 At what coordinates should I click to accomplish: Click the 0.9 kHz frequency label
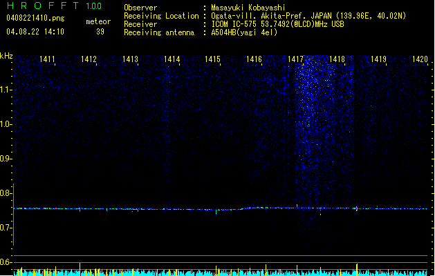[x=6, y=159]
